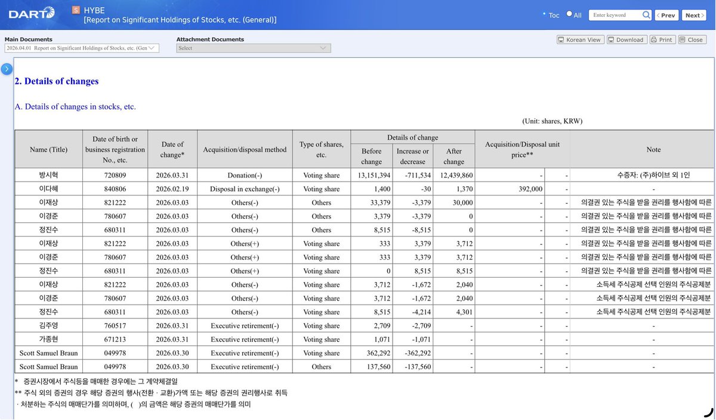The width and height of the screenshot is (716, 420).
Task: Click the '2. Details of changes' heading
Action: (57, 81)
